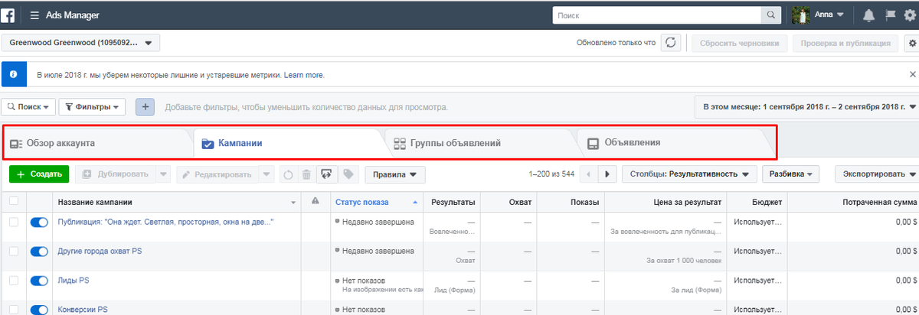
Task: Click Сбросить черновики button
Action: pos(740,44)
